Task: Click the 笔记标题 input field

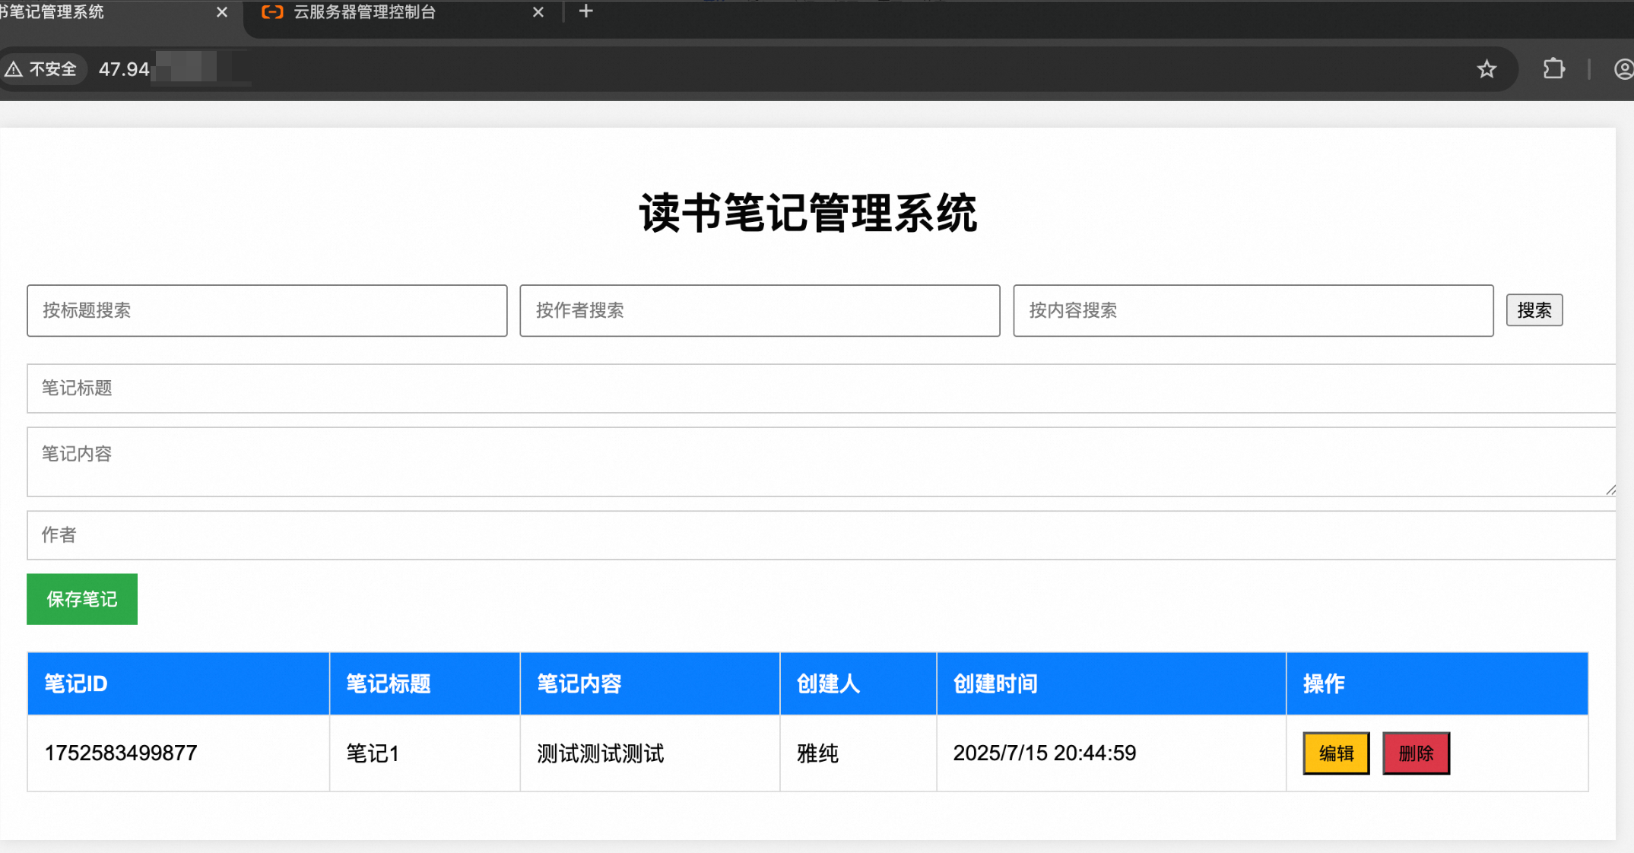Action: pos(821,388)
